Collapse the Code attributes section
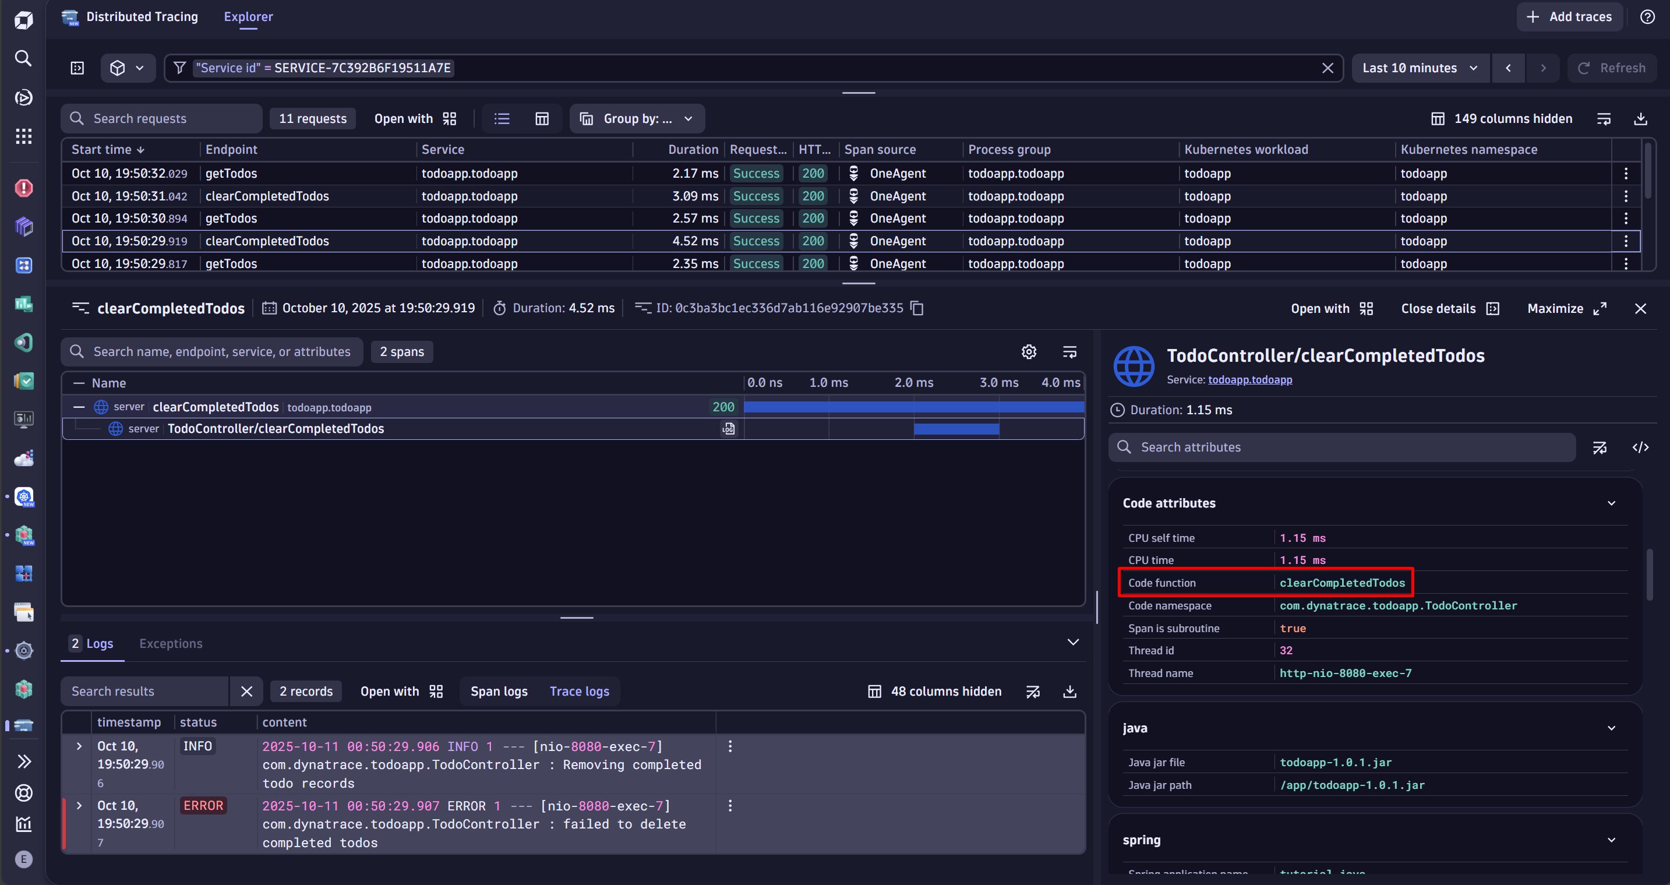The image size is (1670, 885). [1611, 503]
